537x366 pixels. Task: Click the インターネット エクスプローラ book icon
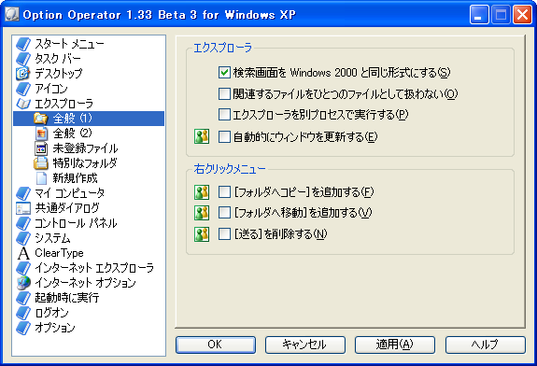(23, 268)
